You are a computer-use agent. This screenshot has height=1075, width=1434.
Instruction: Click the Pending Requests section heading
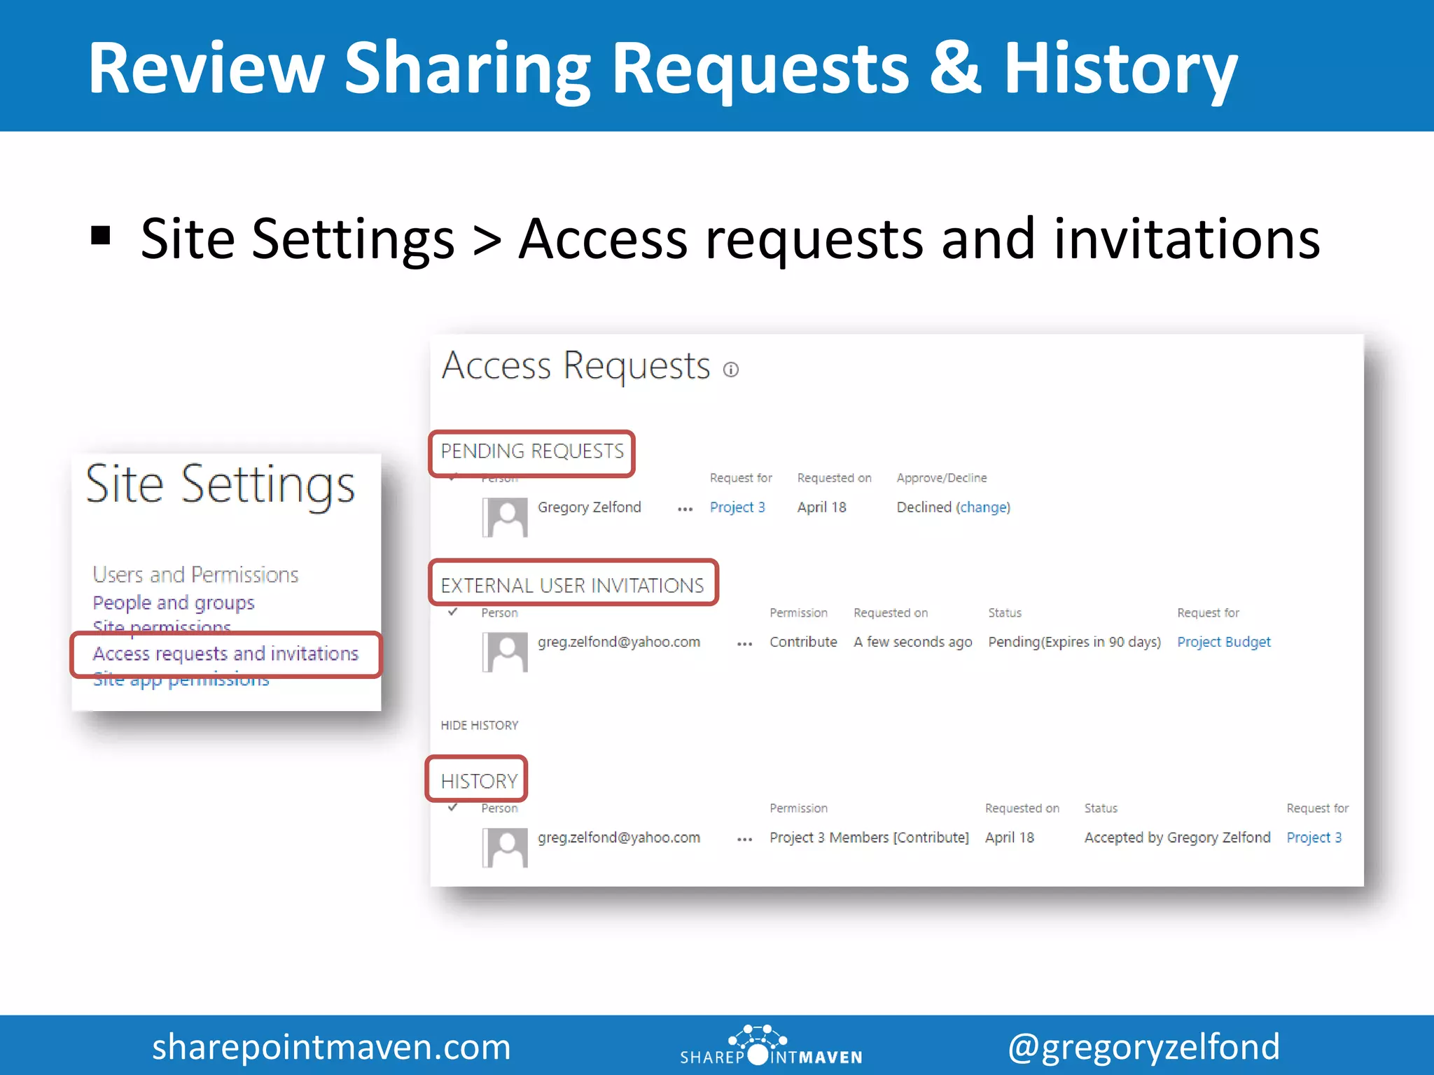point(532,451)
